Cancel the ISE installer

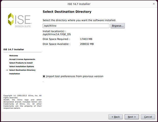(148, 117)
